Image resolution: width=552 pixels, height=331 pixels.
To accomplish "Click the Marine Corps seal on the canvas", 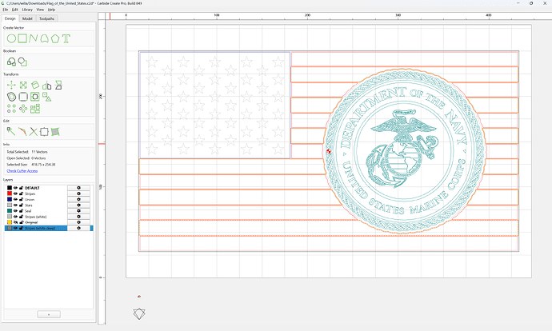I will click(x=405, y=151).
